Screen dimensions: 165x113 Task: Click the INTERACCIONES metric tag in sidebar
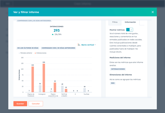click(x=118, y=69)
